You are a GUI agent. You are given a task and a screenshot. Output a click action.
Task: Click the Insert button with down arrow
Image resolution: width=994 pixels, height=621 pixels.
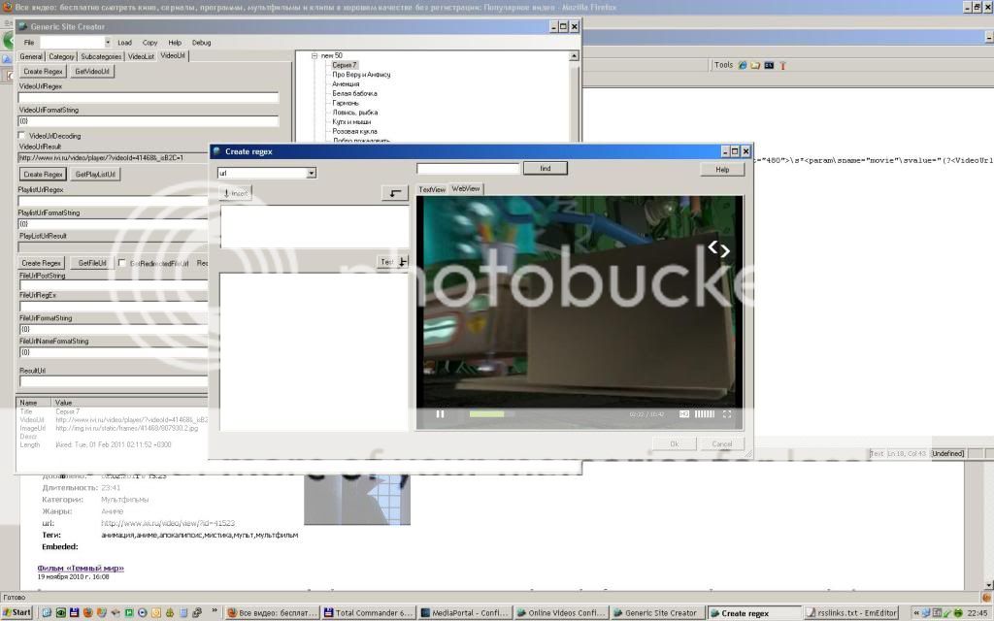click(236, 193)
